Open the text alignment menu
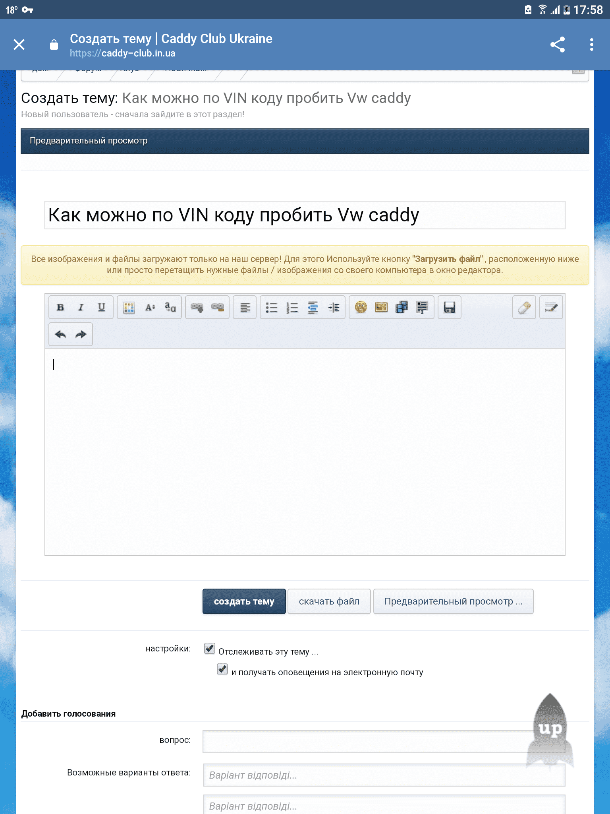 (x=245, y=307)
